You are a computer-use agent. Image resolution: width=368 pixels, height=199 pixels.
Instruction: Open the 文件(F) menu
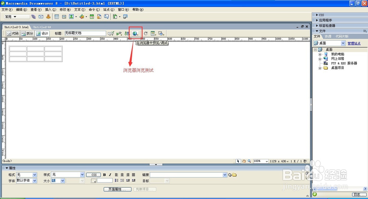pos(7,10)
